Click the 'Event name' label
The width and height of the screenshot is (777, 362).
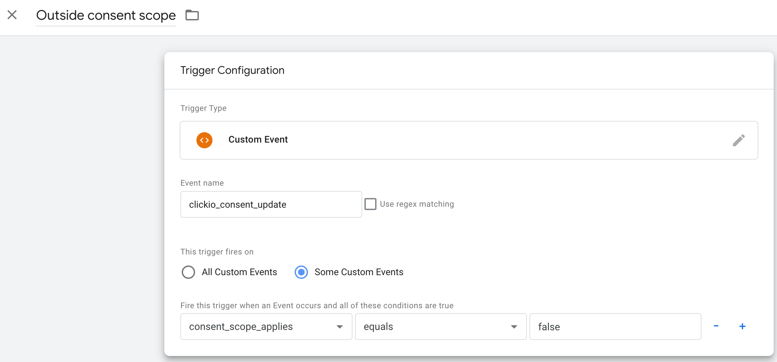coord(202,183)
